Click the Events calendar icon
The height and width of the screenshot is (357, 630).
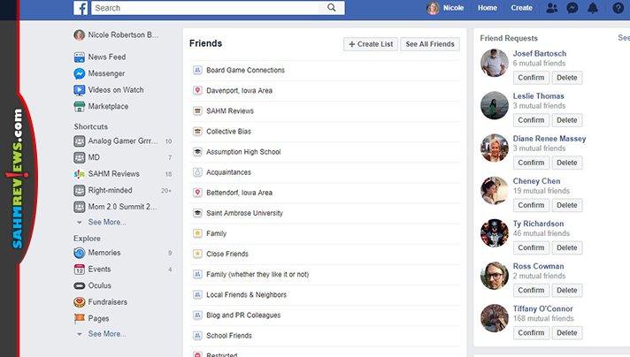[x=79, y=270]
